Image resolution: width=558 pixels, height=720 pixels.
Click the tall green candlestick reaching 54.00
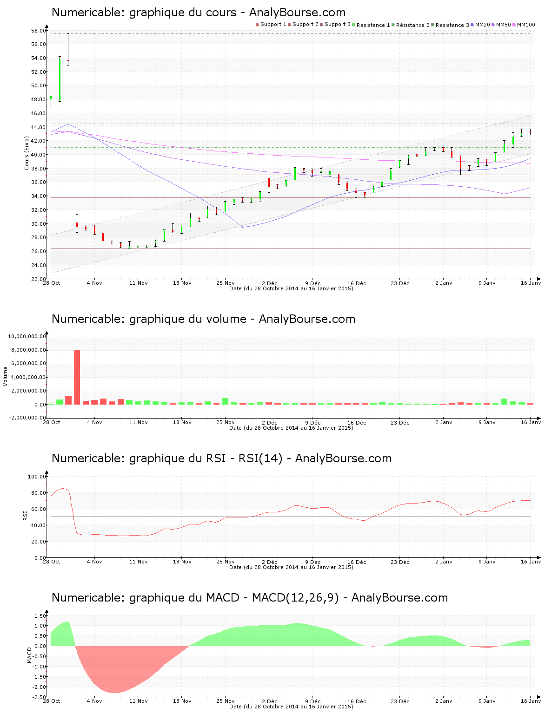[60, 80]
